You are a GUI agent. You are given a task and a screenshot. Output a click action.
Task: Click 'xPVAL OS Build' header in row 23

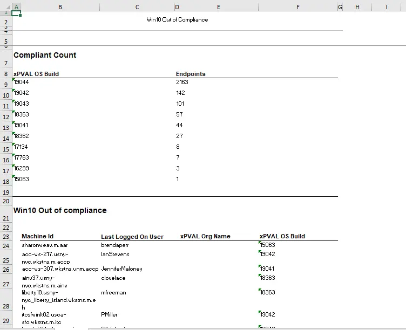point(282,236)
